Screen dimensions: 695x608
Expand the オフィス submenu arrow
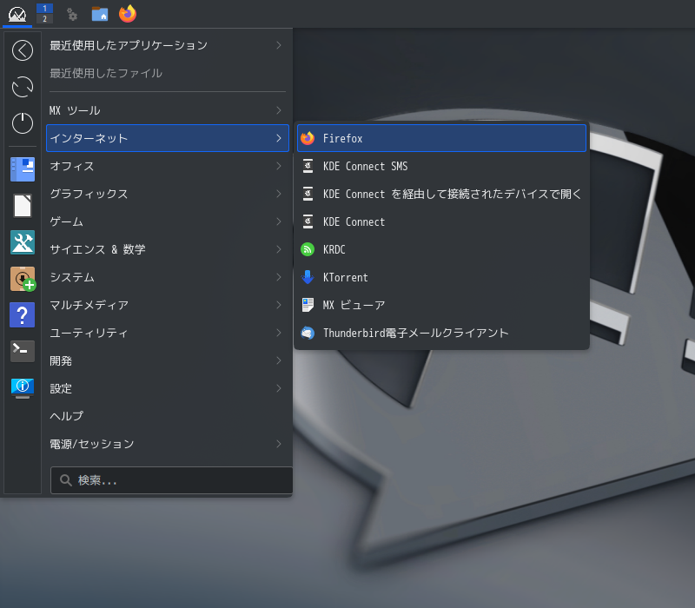(x=278, y=166)
